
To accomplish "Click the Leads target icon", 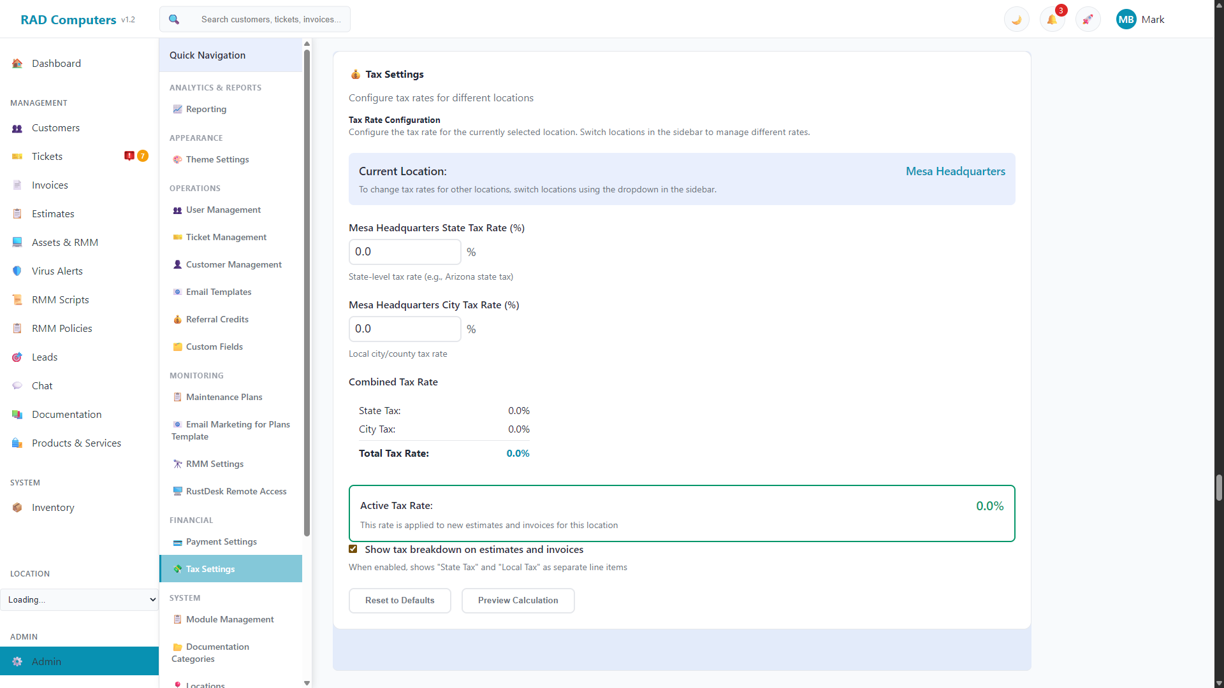I will 17,357.
